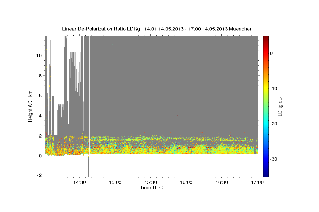Click the height tick label 10

(x=40, y=56)
